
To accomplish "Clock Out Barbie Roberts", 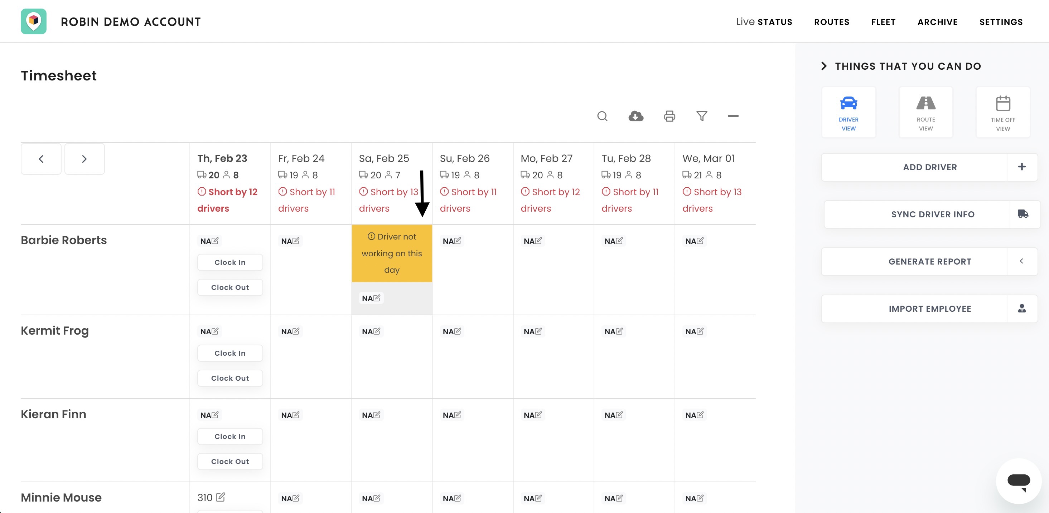I will pyautogui.click(x=230, y=287).
